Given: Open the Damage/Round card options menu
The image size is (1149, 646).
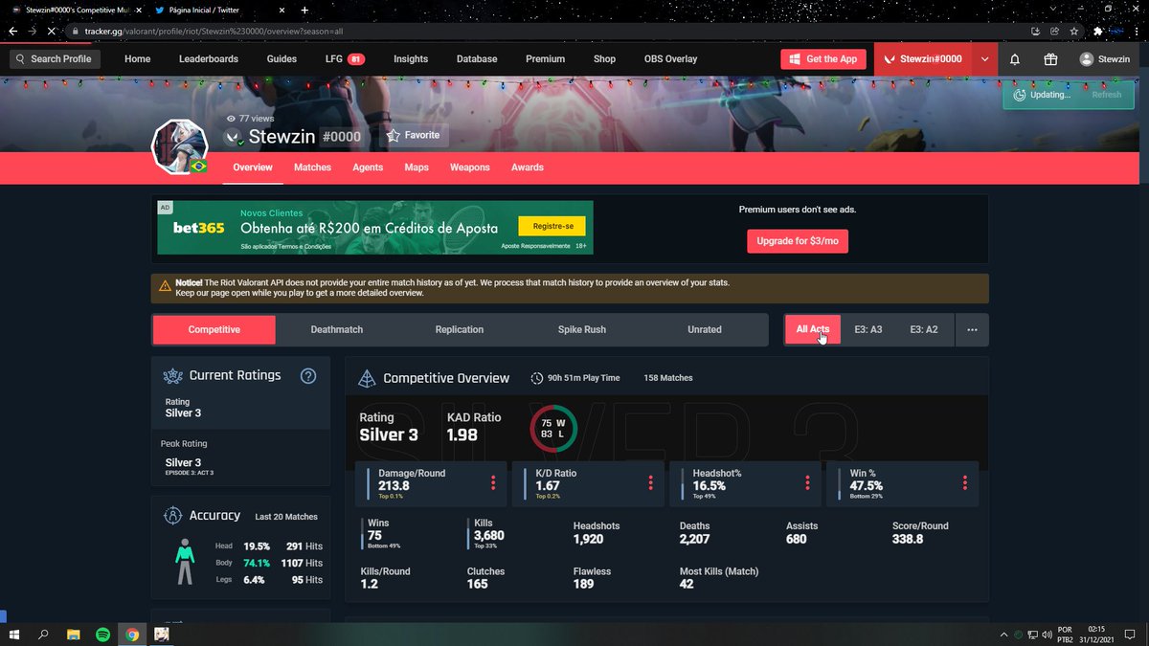Looking at the screenshot, I should click(492, 482).
